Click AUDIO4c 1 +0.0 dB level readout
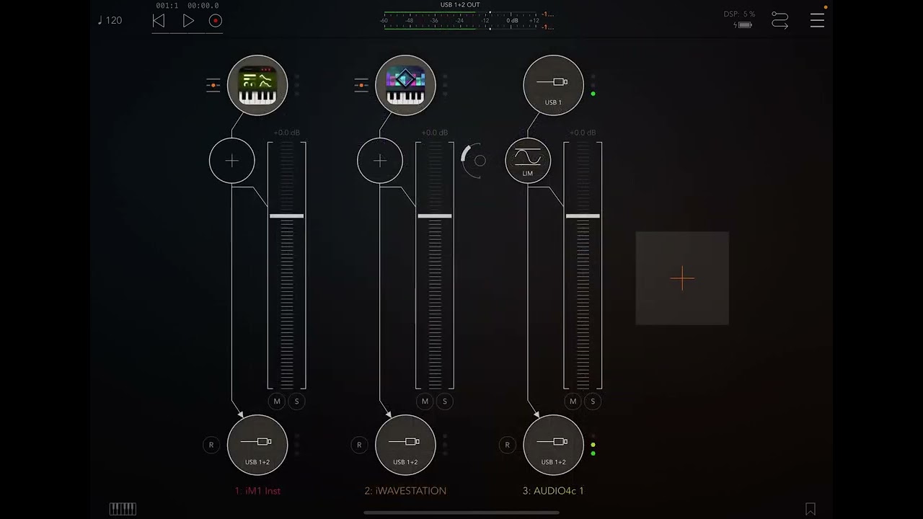Screen dimensions: 923x519 click(x=583, y=133)
